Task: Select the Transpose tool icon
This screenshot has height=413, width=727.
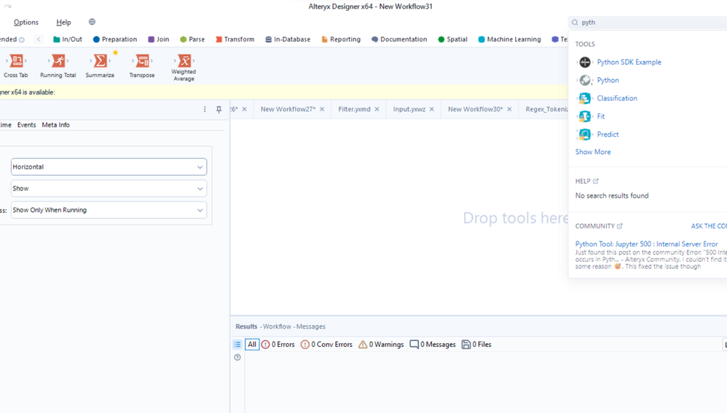Action: (142, 60)
